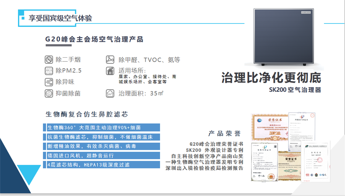The image size is (345, 196).
Task: Click the blue bar 4层滤芯结构,HEPA13级深度过滤
Action: [102, 165]
